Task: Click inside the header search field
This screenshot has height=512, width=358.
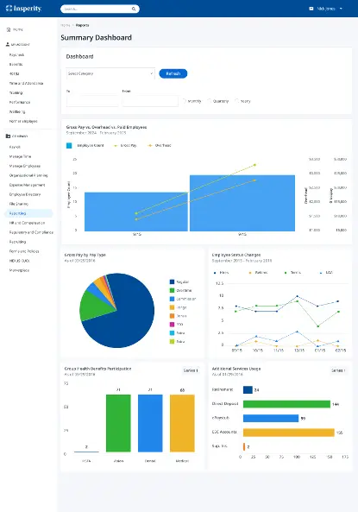Action: [100, 9]
